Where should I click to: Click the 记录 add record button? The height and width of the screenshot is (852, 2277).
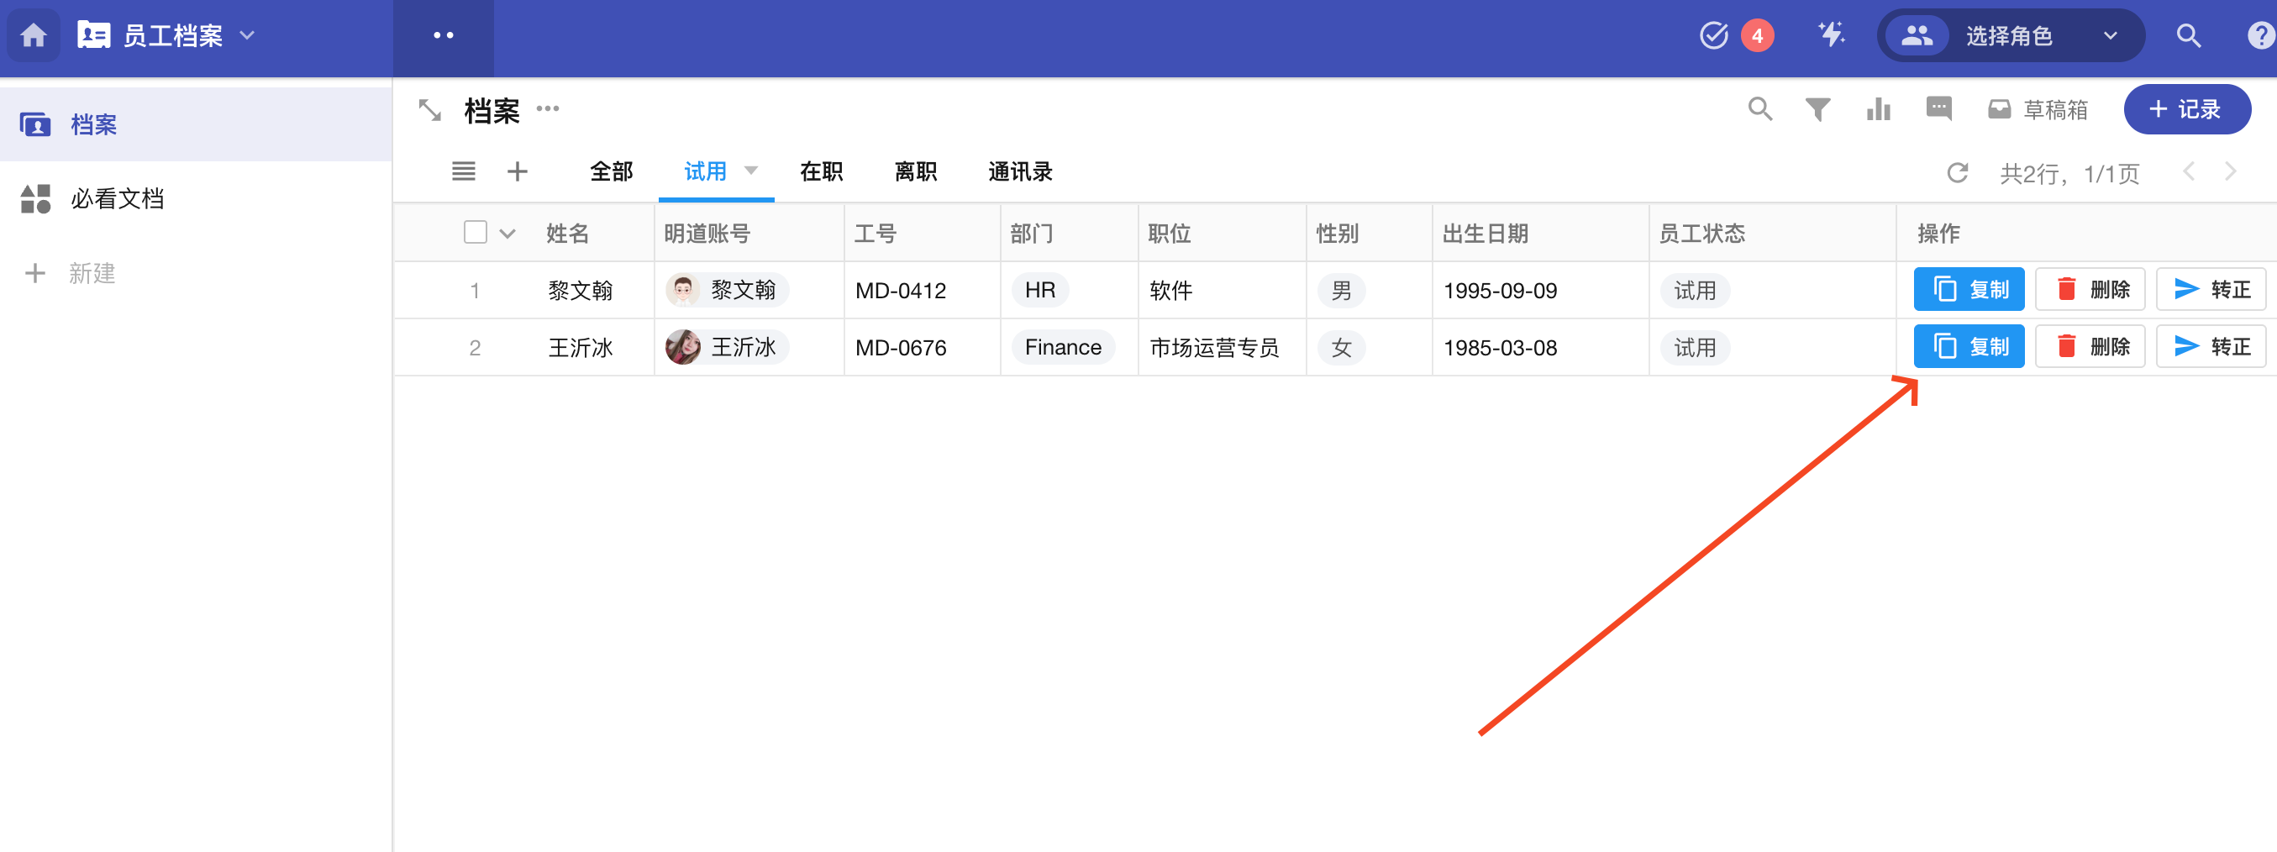(x=2186, y=109)
